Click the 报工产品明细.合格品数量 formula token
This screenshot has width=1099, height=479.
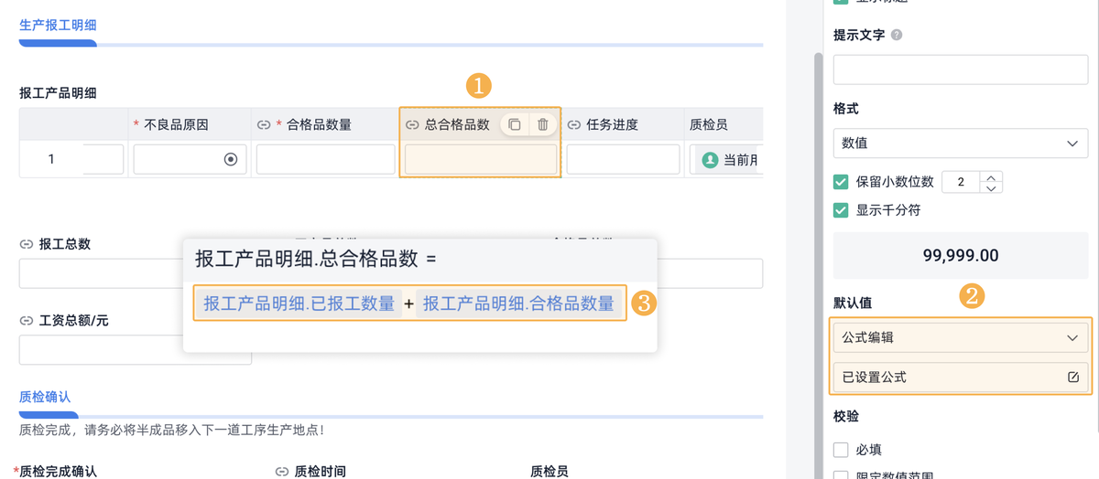pyautogui.click(x=518, y=303)
